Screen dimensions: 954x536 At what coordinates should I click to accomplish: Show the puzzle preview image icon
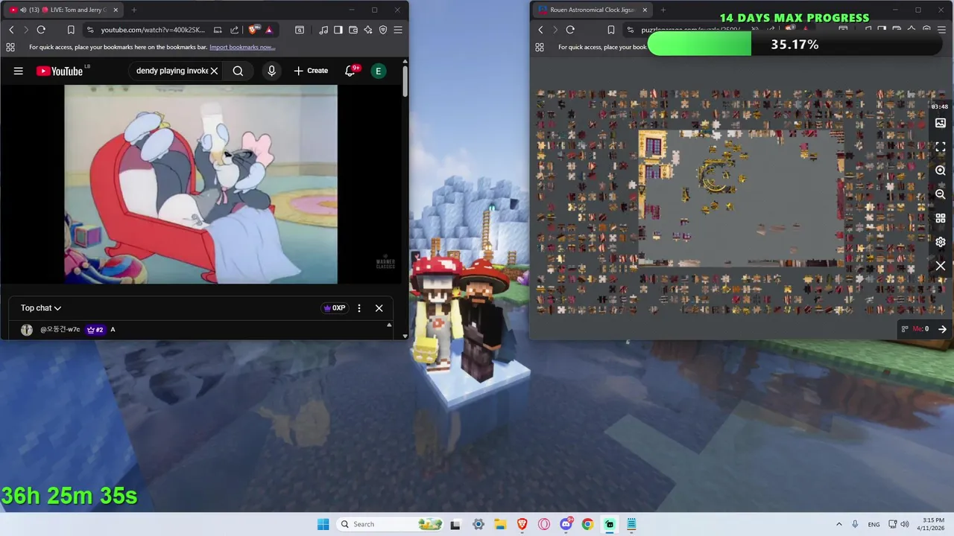(941, 123)
